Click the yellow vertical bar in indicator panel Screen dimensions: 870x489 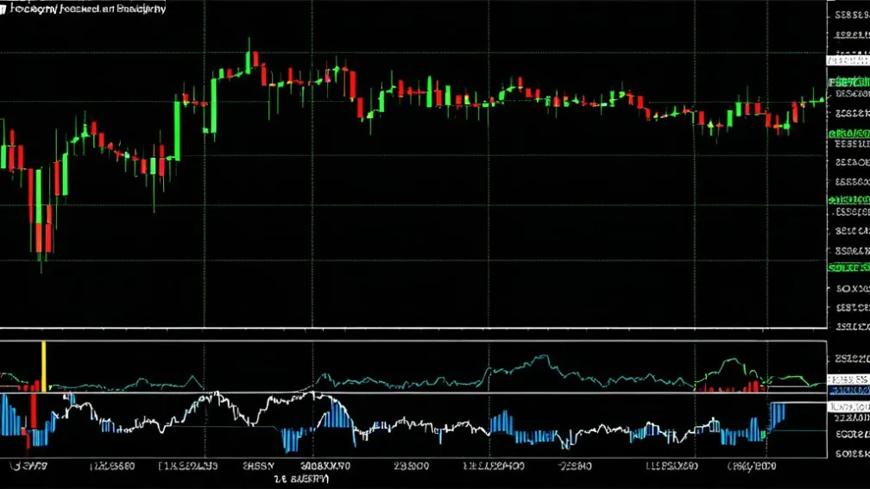pyautogui.click(x=44, y=367)
